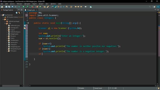Jump to Previous Annotation icon
The image size is (160, 90).
(x=71, y=7)
